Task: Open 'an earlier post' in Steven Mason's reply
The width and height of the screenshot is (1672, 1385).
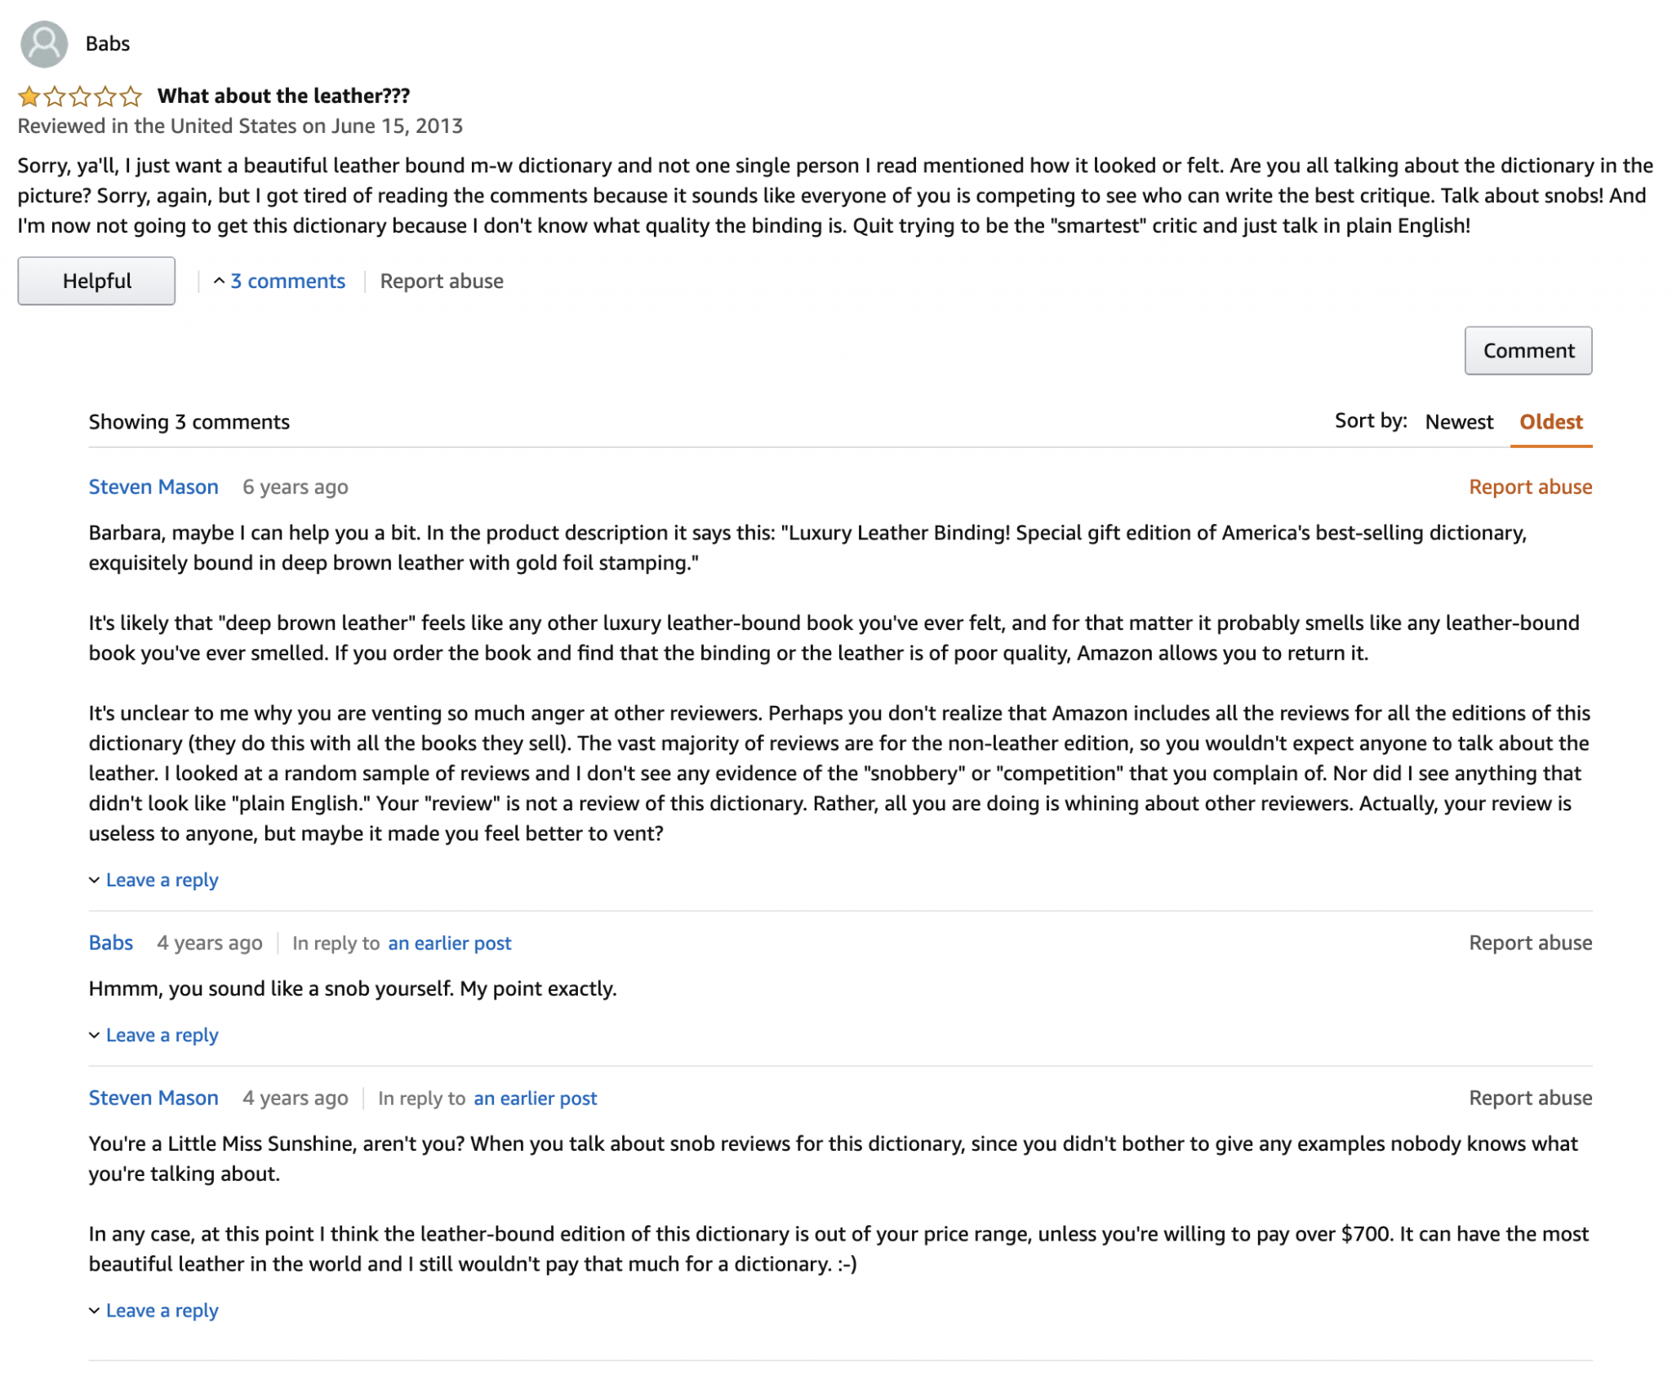Action: coord(535,1098)
